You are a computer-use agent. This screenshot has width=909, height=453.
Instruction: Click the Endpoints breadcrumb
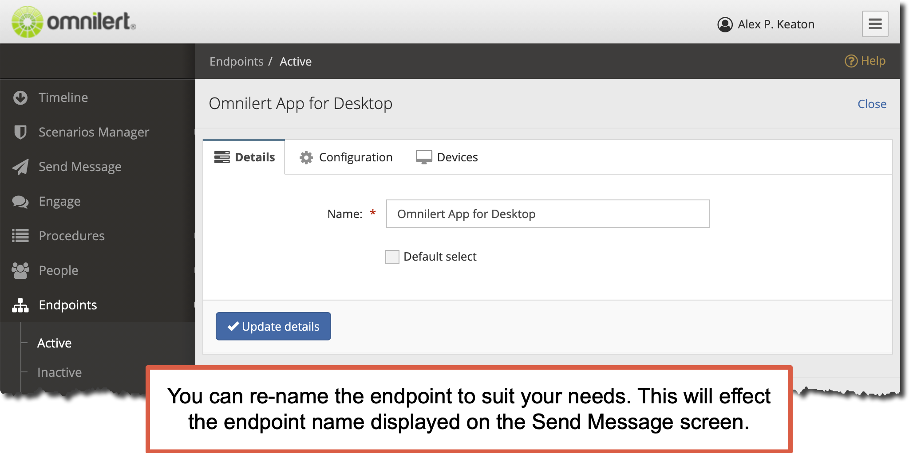[x=237, y=62]
